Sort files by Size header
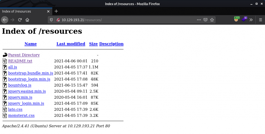This screenshot has width=265, height=134. [93, 44]
